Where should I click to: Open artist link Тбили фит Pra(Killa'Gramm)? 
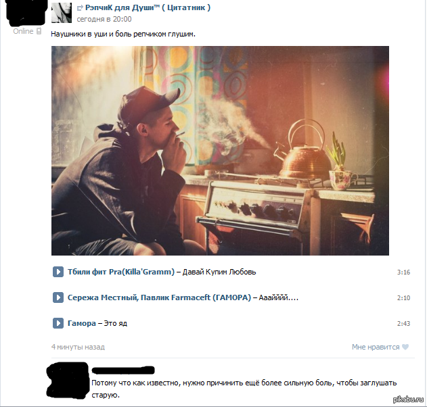[x=121, y=272]
